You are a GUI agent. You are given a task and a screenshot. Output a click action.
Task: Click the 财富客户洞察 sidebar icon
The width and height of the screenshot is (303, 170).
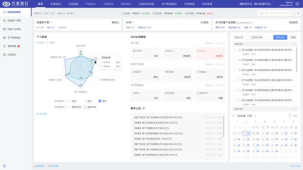4,21
